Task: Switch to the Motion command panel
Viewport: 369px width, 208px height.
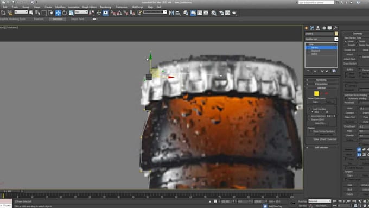Action: click(324, 28)
